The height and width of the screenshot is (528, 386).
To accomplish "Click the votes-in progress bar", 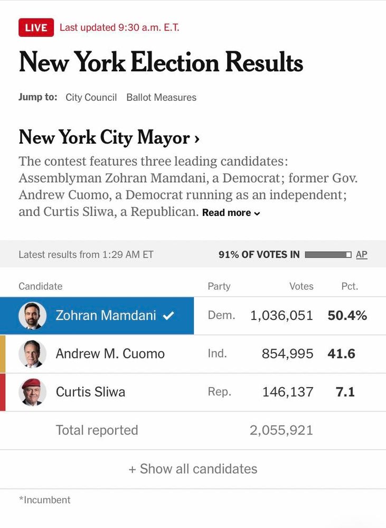I will [x=328, y=254].
